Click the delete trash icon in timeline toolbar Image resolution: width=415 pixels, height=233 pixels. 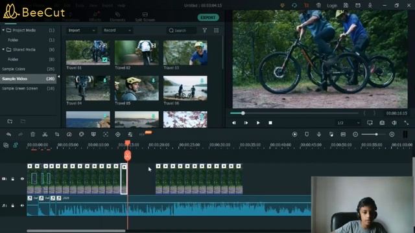33,135
